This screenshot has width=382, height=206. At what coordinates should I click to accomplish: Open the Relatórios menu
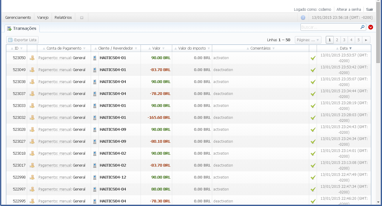(x=63, y=18)
